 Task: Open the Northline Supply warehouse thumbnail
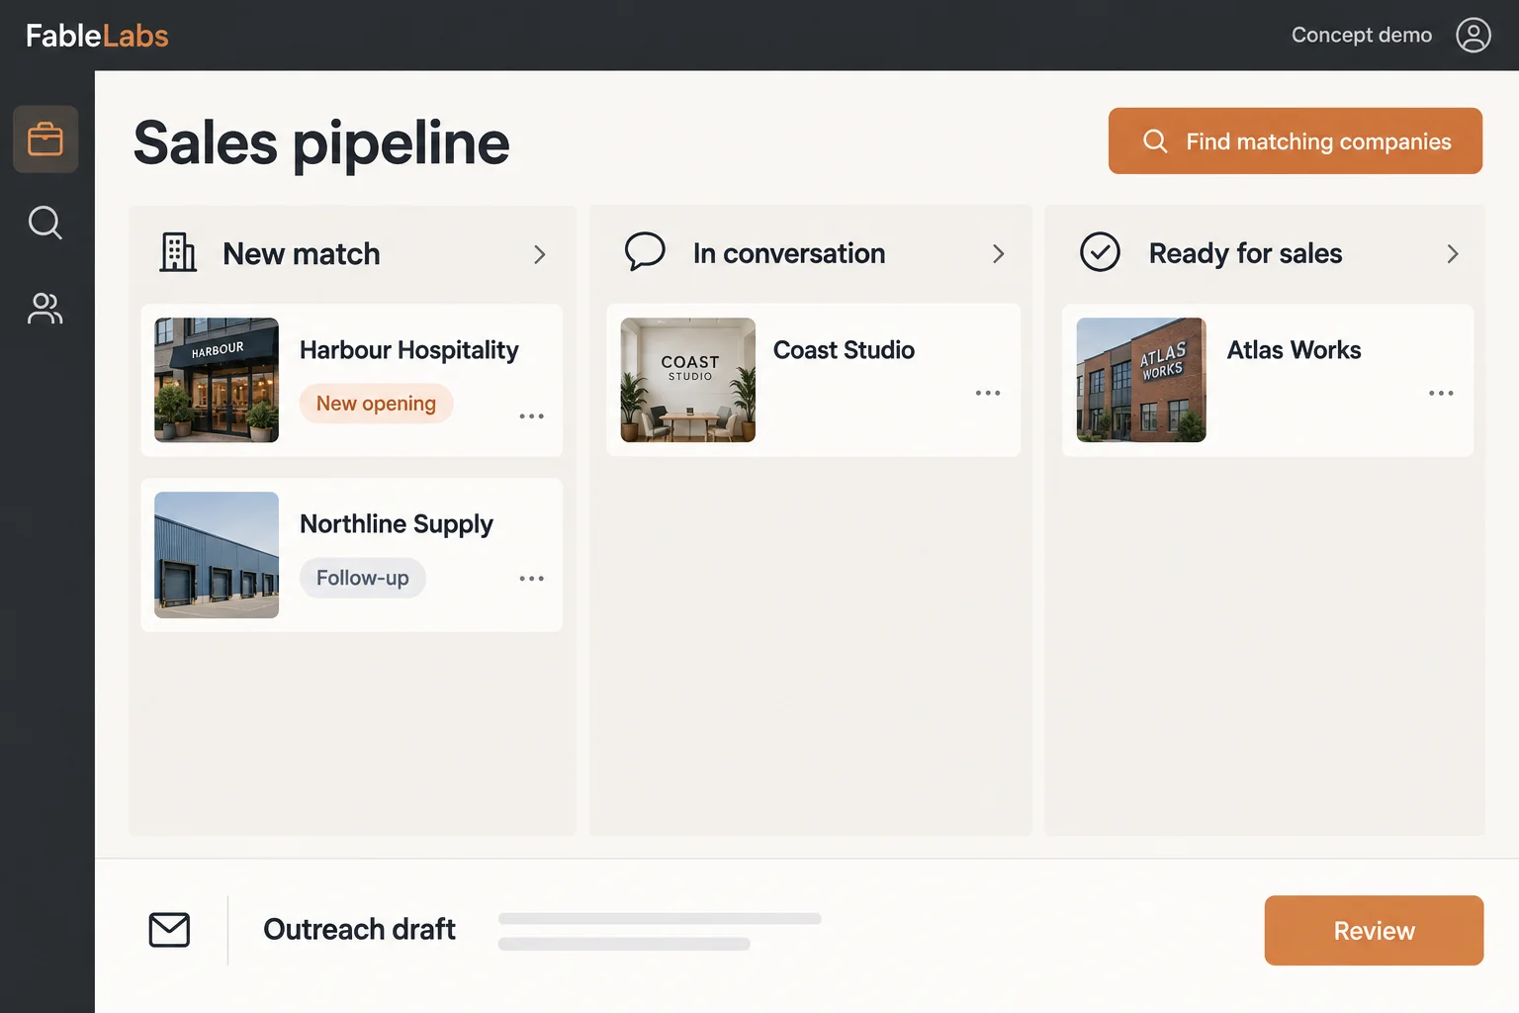tap(217, 555)
